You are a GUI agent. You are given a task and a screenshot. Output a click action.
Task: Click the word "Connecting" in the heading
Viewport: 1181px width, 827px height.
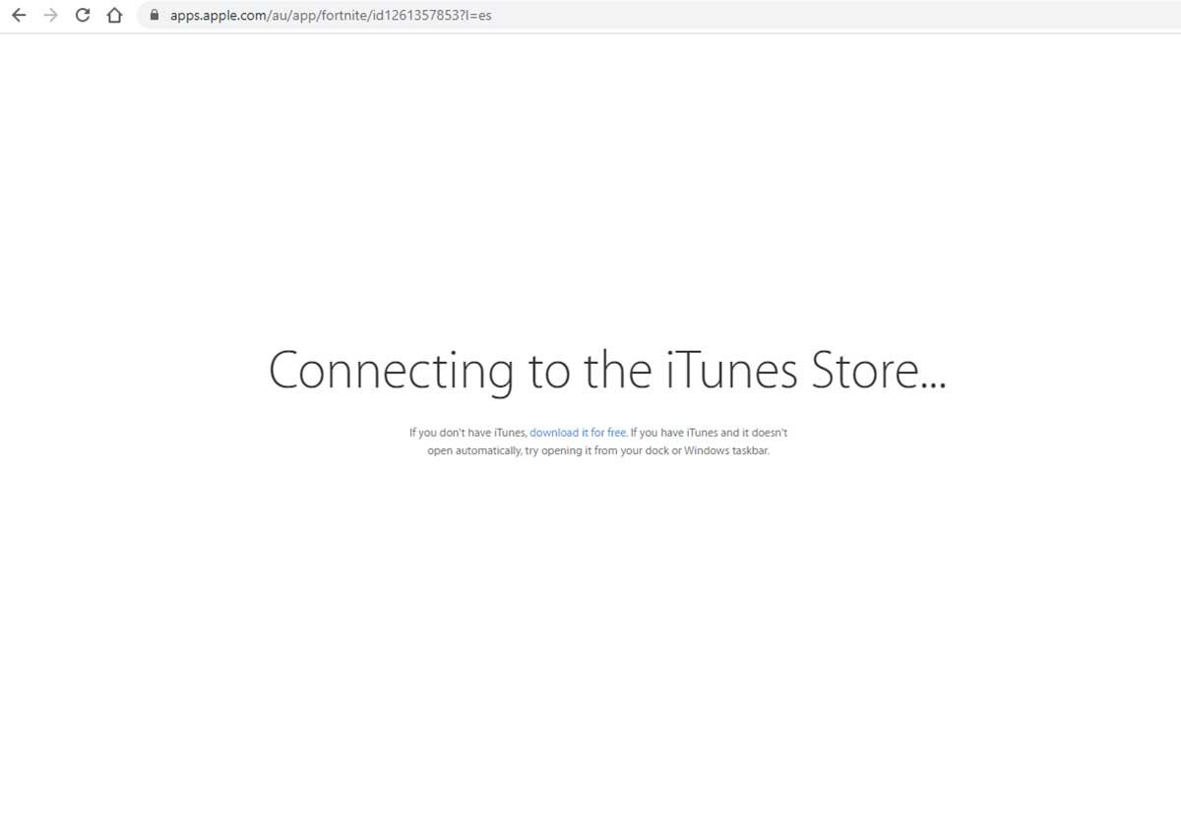click(x=391, y=371)
